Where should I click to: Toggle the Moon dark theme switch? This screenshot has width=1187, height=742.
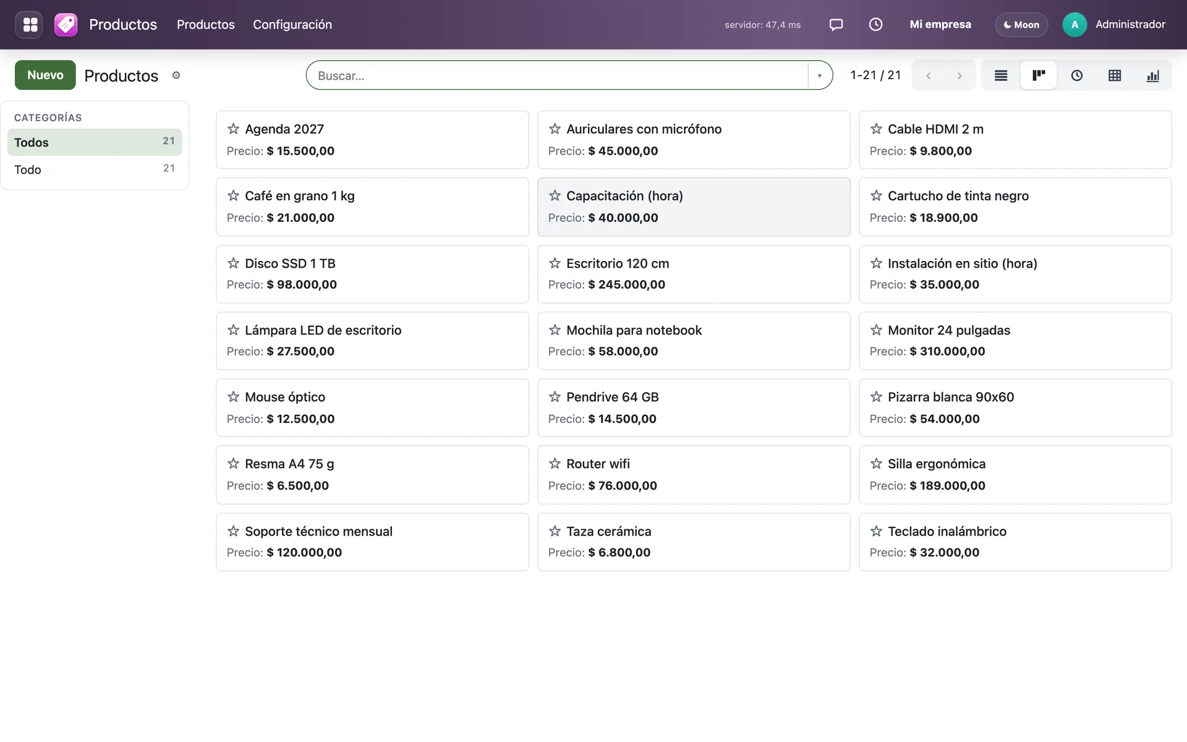[x=1021, y=25]
